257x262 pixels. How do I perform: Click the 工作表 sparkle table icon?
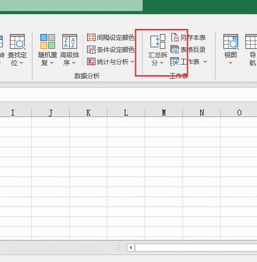[175, 61]
